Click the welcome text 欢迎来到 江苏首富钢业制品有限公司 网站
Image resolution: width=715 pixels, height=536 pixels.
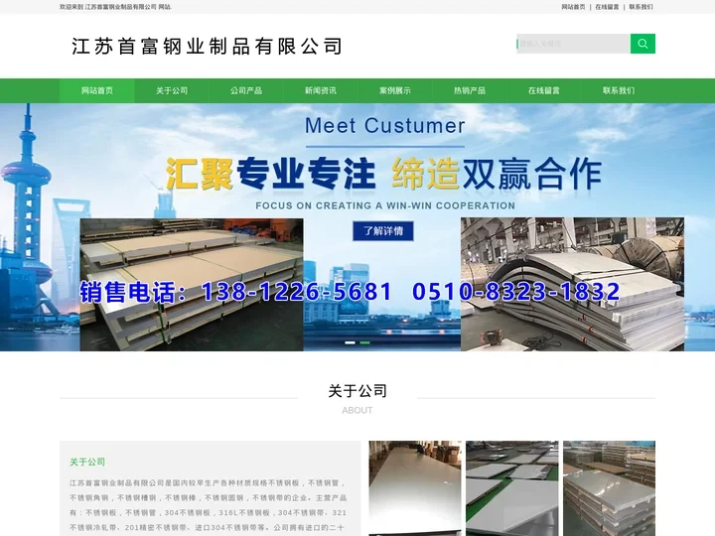pyautogui.click(x=116, y=7)
